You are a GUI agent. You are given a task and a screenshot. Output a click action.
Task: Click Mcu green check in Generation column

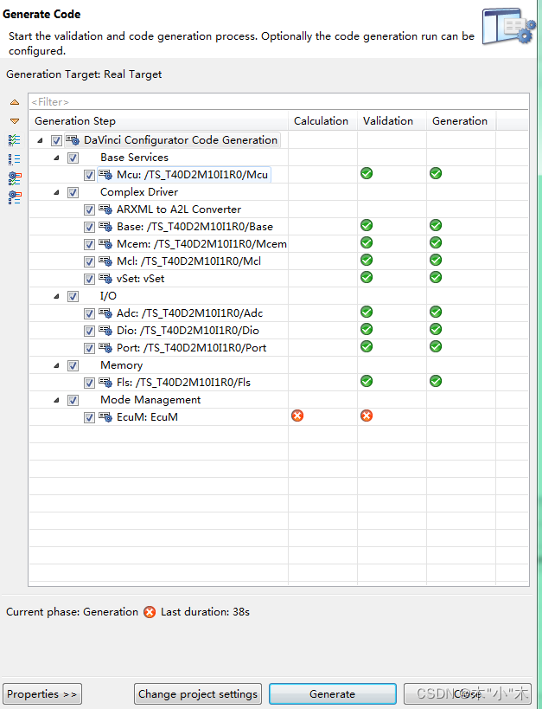tap(436, 173)
